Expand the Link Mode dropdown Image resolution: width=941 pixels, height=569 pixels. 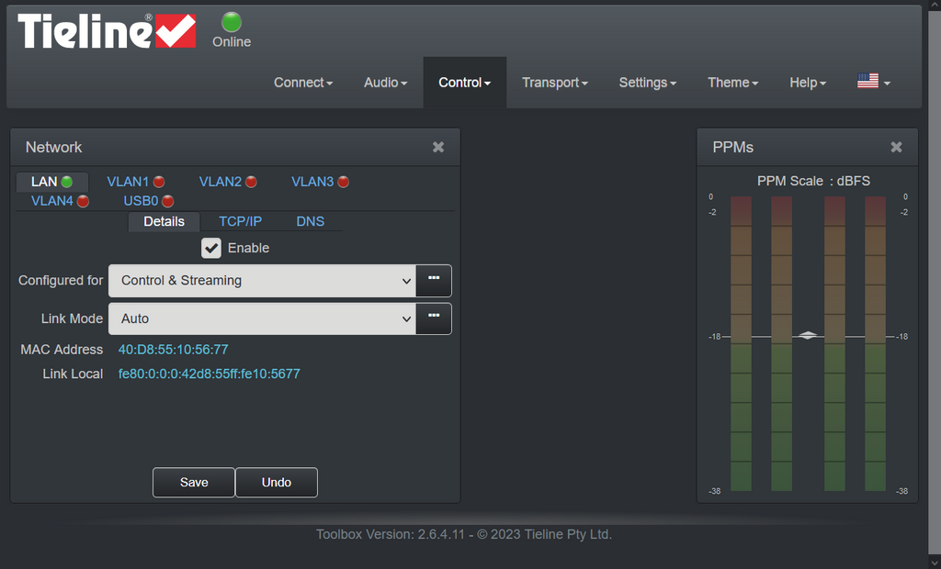tap(263, 319)
